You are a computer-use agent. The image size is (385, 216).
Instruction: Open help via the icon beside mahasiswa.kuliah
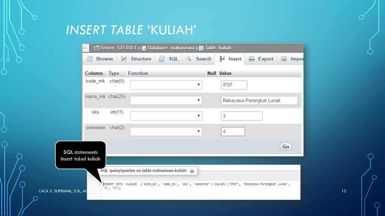tap(192, 171)
